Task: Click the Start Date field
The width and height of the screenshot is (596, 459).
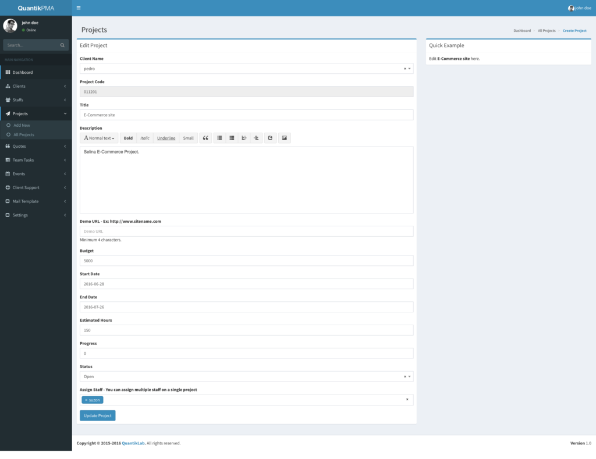Action: coord(246,284)
